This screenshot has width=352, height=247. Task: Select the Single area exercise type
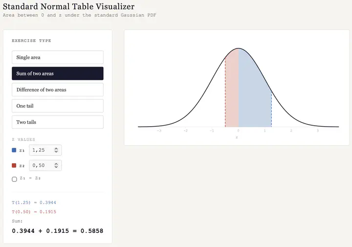tap(57, 57)
